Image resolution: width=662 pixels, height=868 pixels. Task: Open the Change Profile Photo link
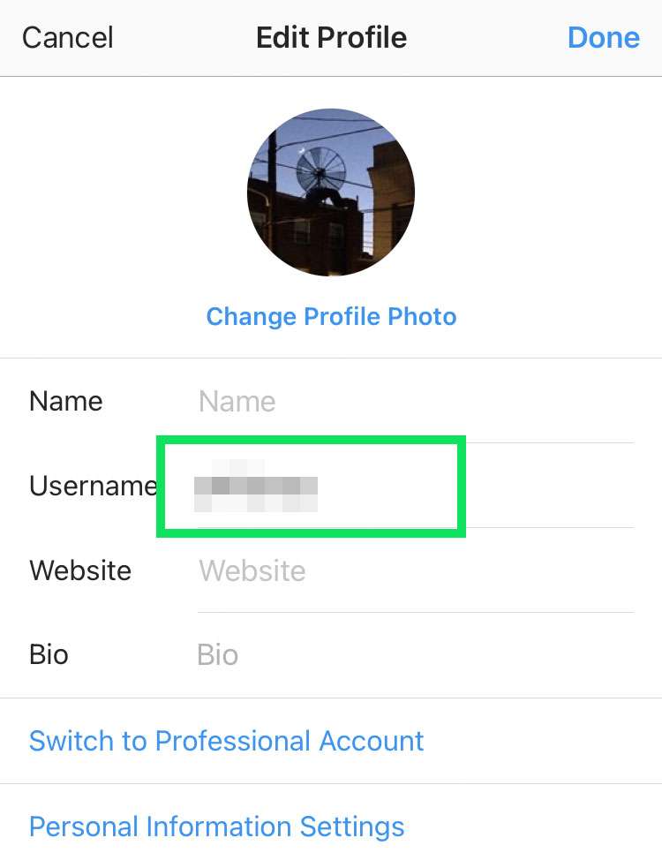(331, 316)
